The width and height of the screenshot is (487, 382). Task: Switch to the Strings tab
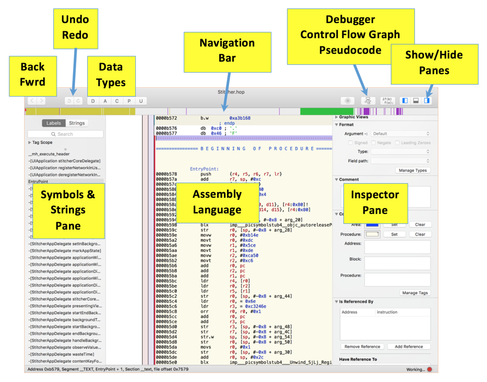coord(77,123)
